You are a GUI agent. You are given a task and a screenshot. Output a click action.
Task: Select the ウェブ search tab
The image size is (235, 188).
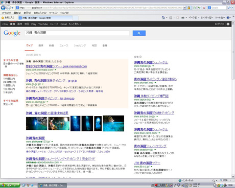tap(29, 45)
